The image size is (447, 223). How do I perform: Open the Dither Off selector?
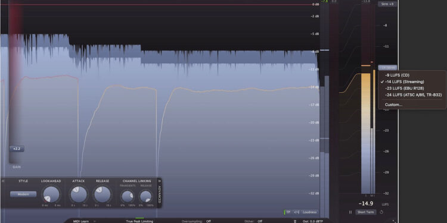point(260,221)
